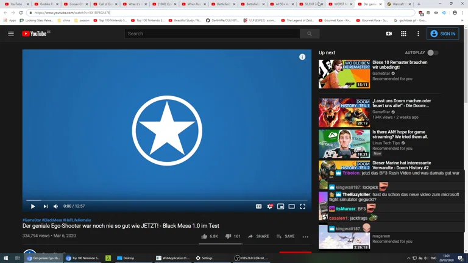This screenshot has height=263, width=468.
Task: Focus the YouTube search field
Action: point(212,33)
